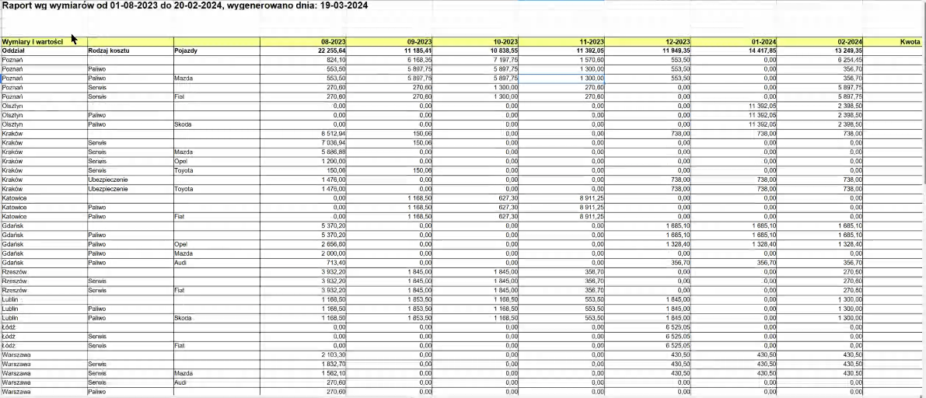The height and width of the screenshot is (398, 926).
Task: Select the 08-2023 column header cell
Action: [303, 42]
